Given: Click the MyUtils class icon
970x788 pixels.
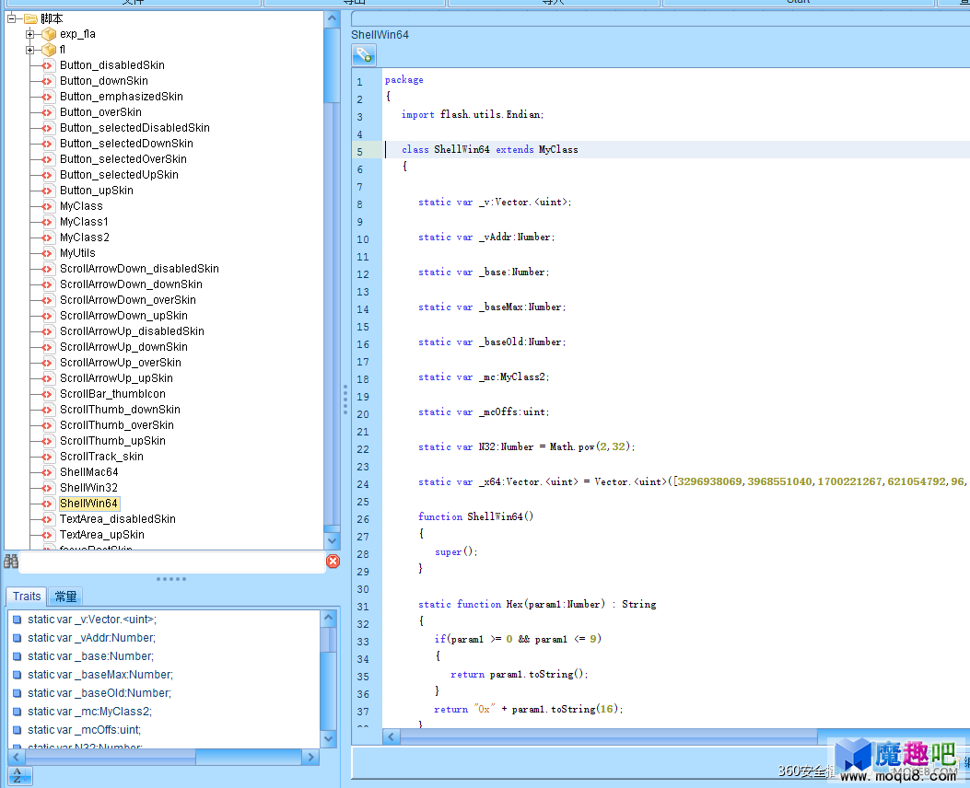Looking at the screenshot, I should pyautogui.click(x=48, y=253).
